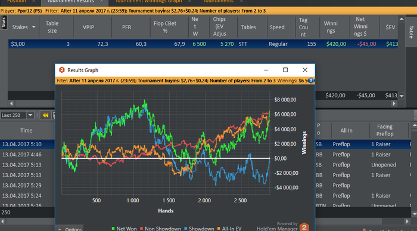Open the vertical Table side tab

point(411,32)
